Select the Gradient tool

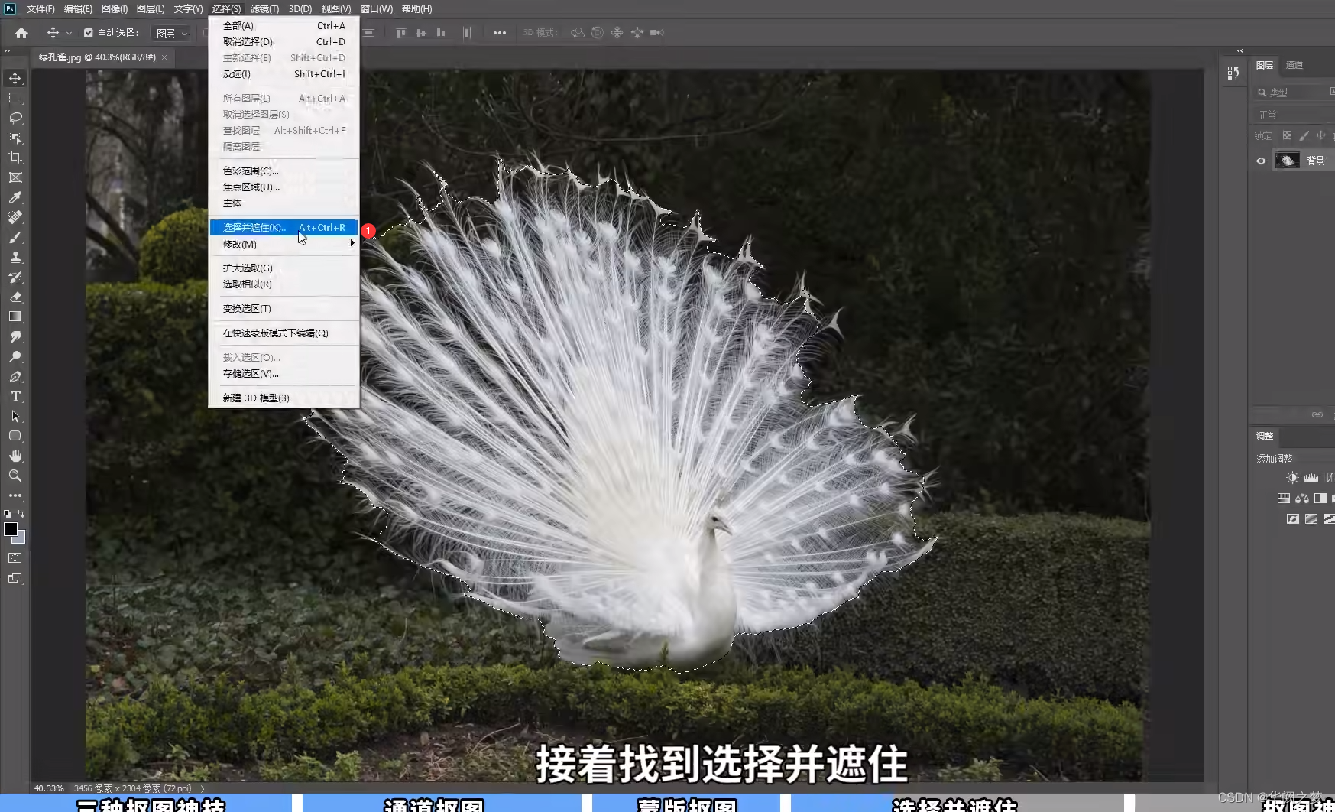click(15, 317)
